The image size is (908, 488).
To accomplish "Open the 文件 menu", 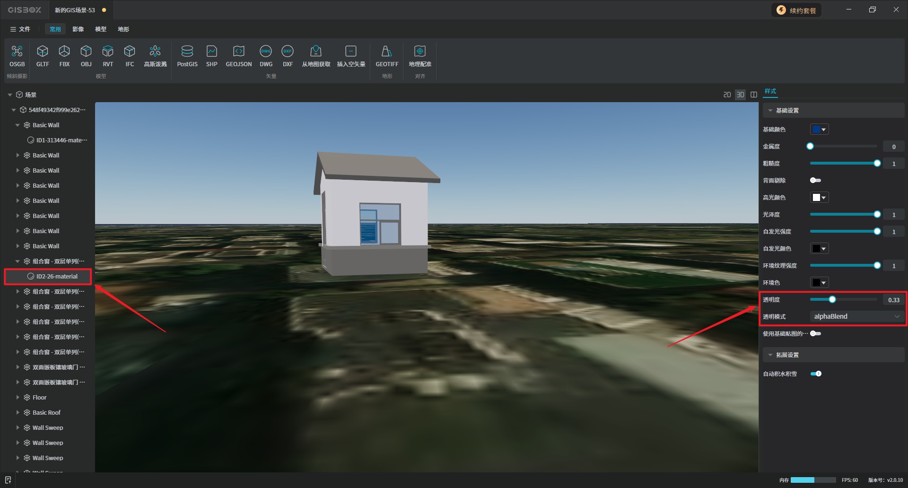I will click(20, 29).
